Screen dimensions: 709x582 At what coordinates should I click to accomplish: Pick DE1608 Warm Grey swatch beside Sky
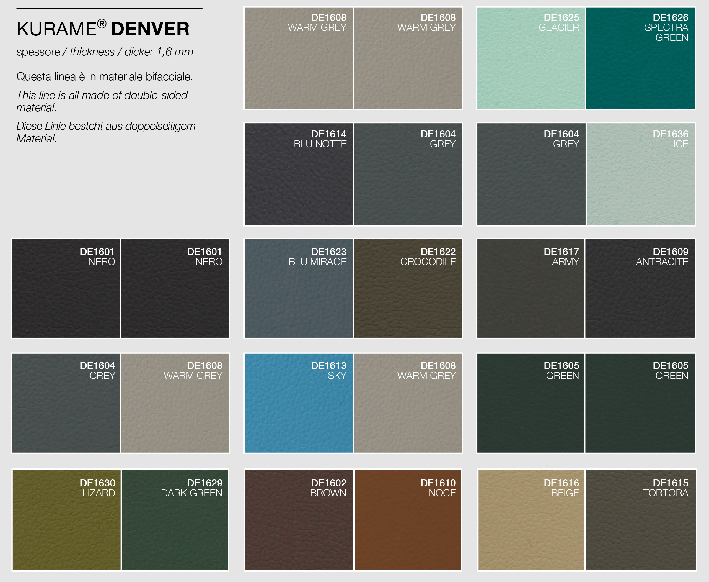pyautogui.click(x=408, y=403)
